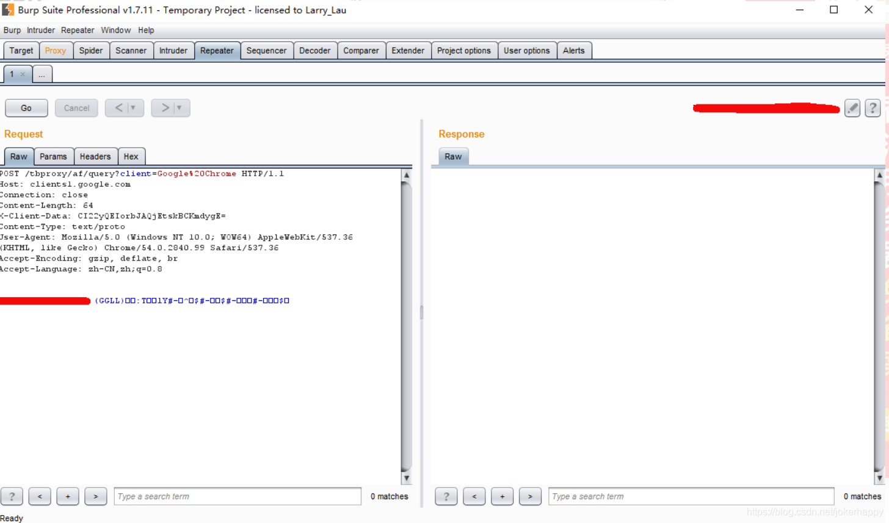889x523 pixels.
Task: Click response search help question mark button
Action: [446, 497]
